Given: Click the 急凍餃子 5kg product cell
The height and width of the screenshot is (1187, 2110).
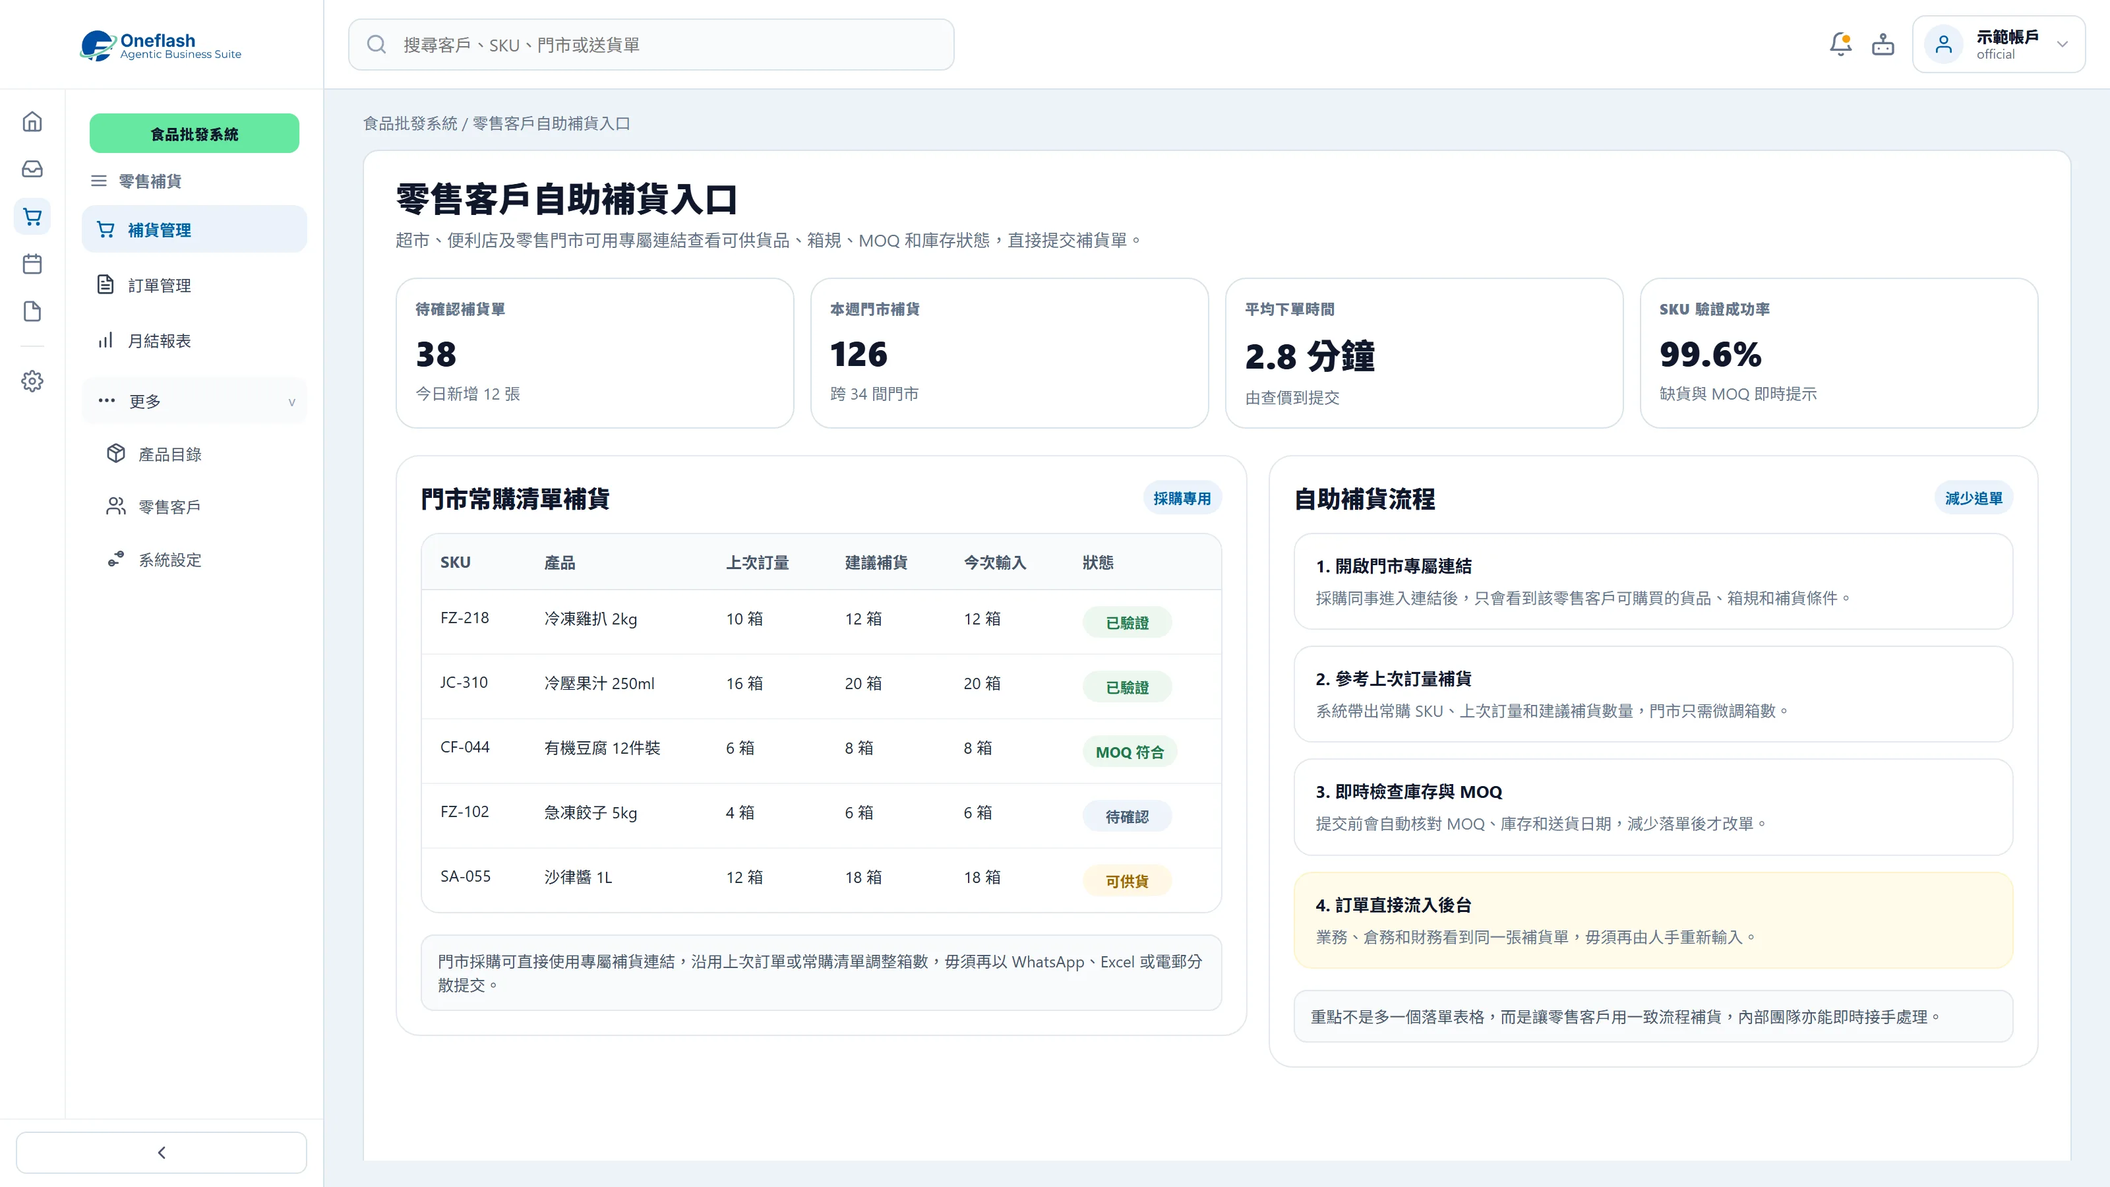Looking at the screenshot, I should click(591, 812).
